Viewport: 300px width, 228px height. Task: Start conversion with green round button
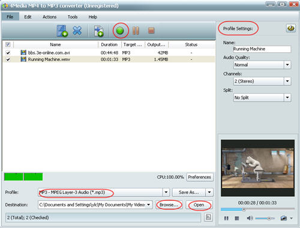(x=120, y=31)
